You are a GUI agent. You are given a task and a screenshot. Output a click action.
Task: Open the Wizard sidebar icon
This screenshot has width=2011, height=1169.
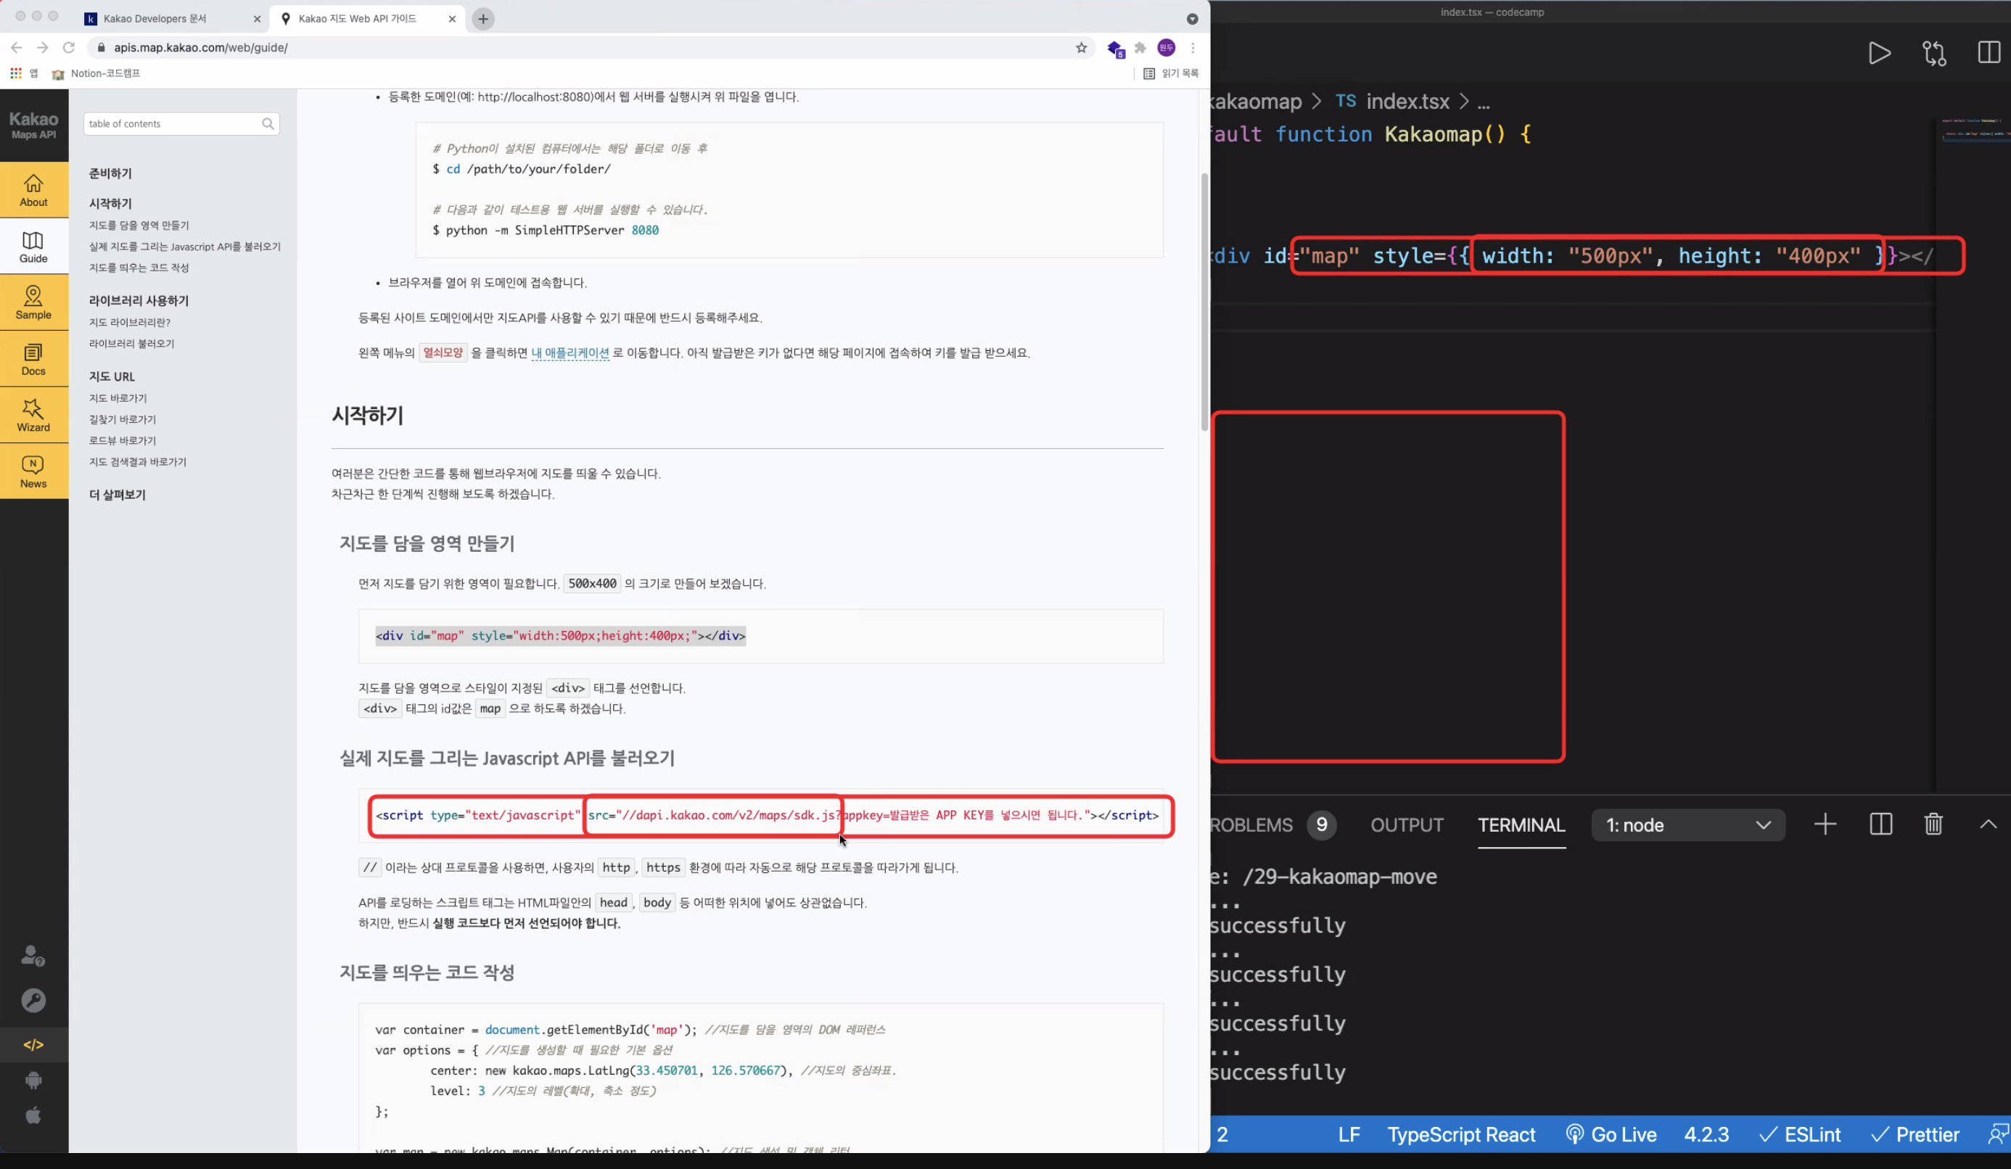33,415
